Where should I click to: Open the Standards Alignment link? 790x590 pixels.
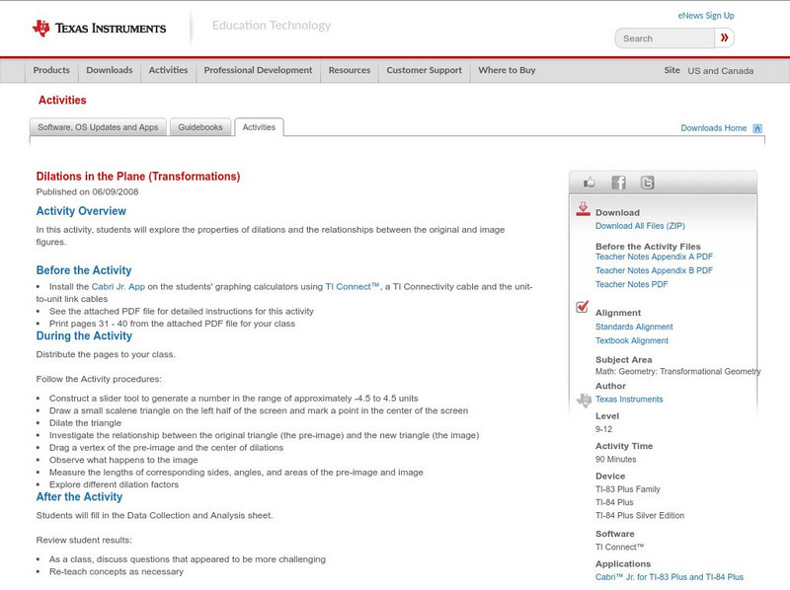tap(634, 327)
